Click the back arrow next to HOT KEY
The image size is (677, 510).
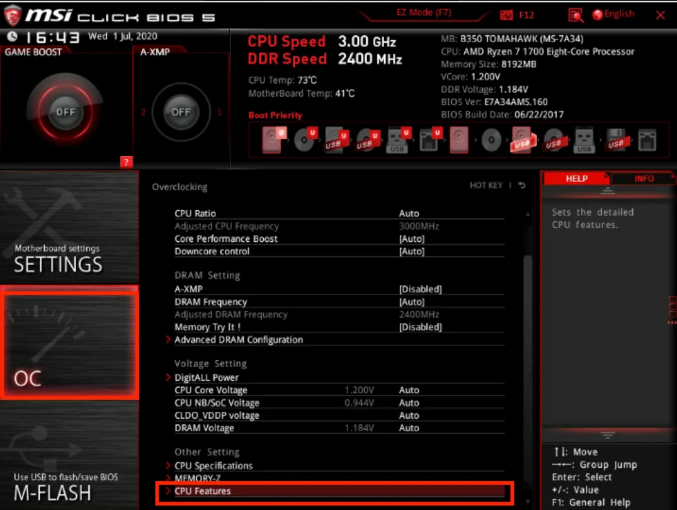pos(521,185)
